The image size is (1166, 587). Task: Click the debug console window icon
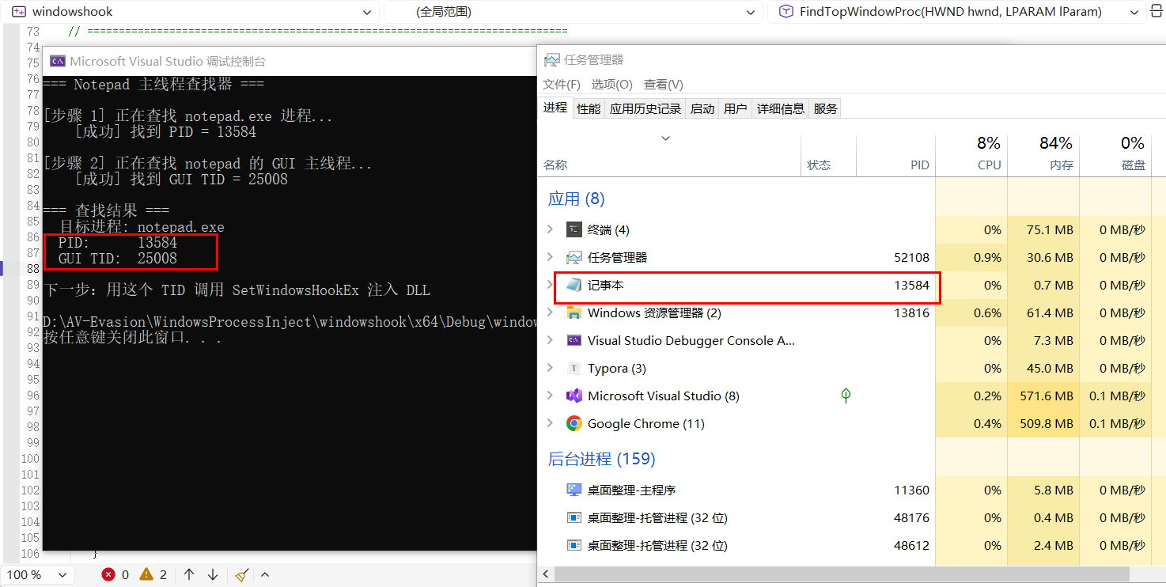click(x=57, y=61)
